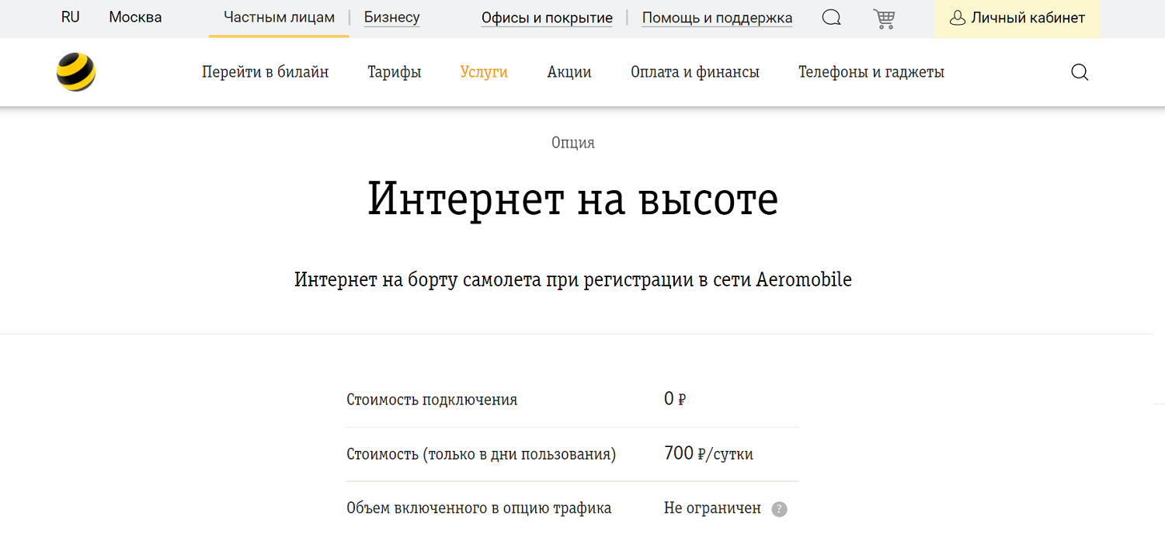1165x558 pixels.
Task: Open Акции menu item
Action: (569, 72)
